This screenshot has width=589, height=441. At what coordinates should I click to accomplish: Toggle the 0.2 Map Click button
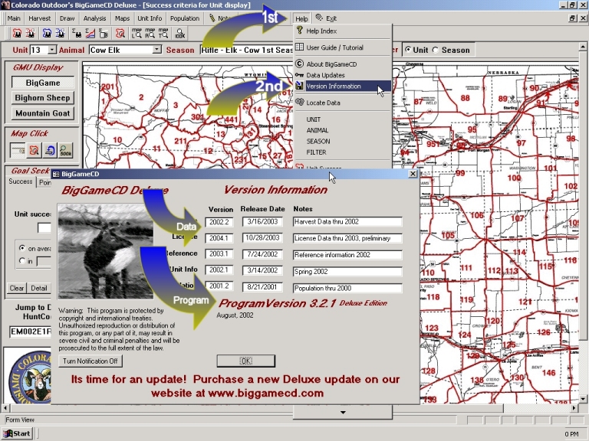pos(18,150)
